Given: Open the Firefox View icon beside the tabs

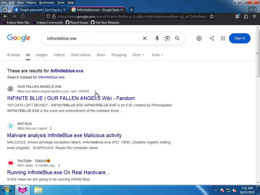Looking at the screenshot, I should pos(5,10).
